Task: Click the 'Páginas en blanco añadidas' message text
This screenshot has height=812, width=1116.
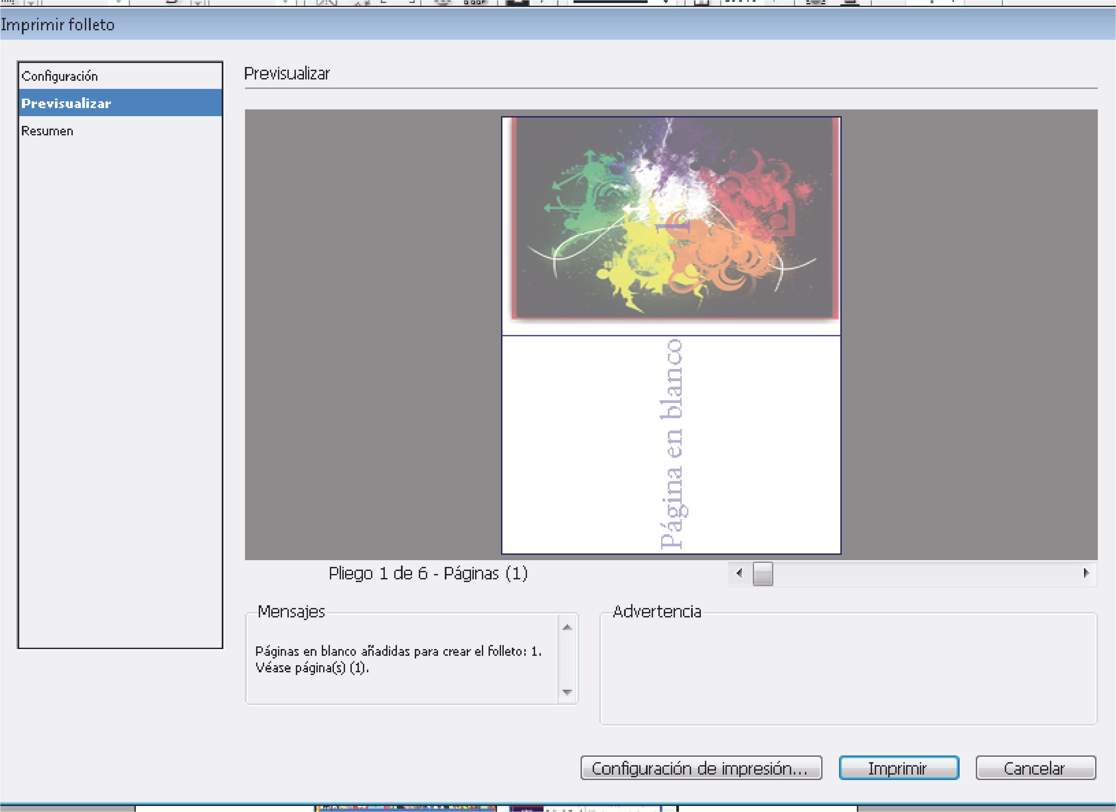Action: [398, 651]
